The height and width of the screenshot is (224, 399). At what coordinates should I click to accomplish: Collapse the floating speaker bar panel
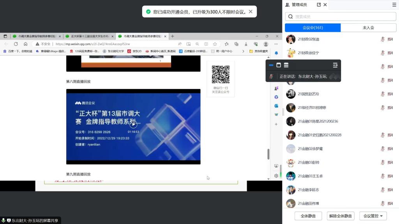(x=335, y=65)
